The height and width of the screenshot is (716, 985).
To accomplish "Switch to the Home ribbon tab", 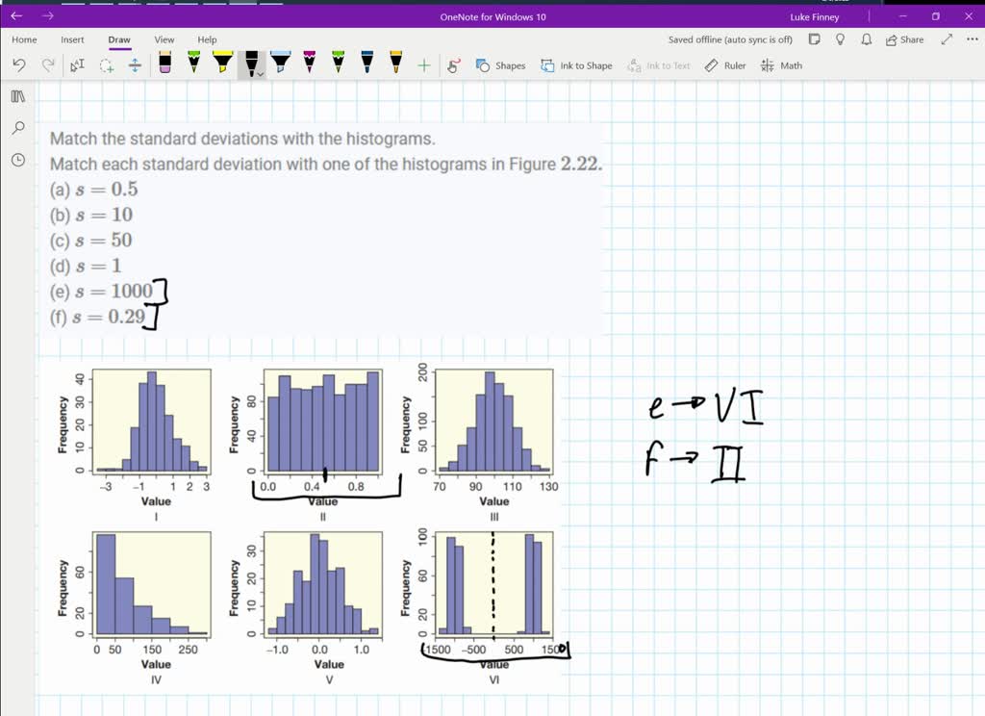I will 24,39.
